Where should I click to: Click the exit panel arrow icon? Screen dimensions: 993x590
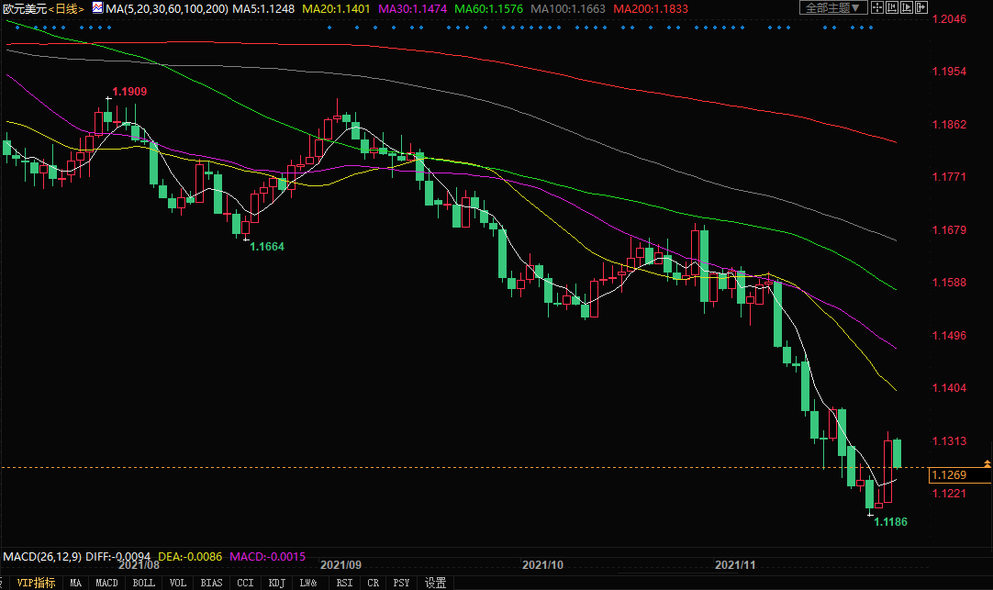[x=922, y=7]
